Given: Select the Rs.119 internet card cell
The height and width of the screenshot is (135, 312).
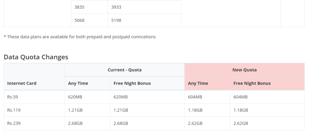Looking at the screenshot, I should tap(34, 110).
